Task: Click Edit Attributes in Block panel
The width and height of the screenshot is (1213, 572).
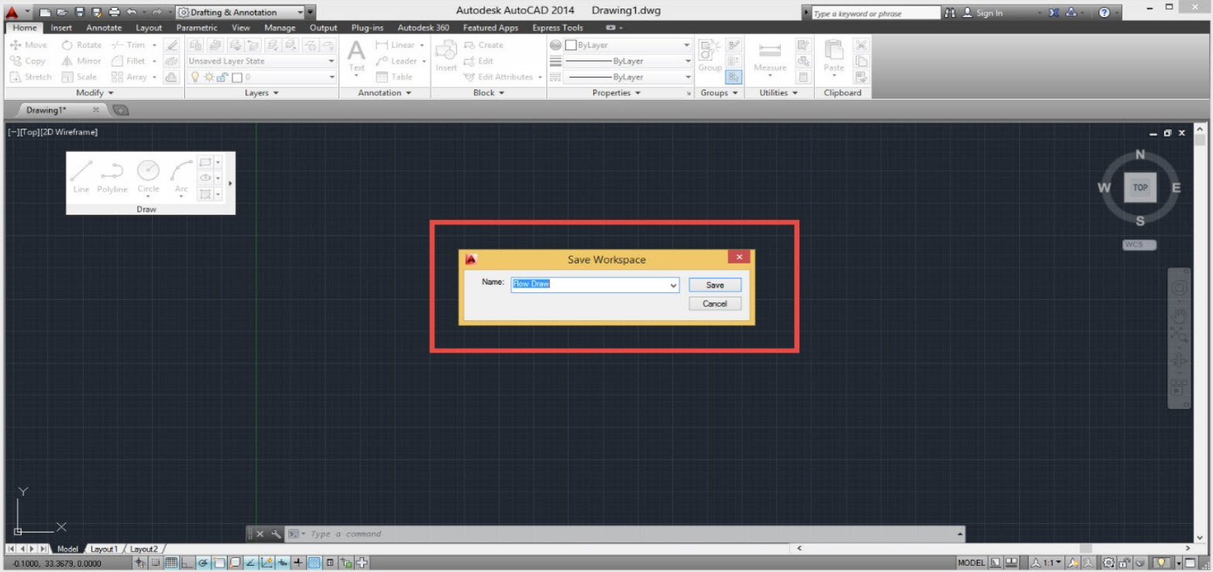Action: pos(498,77)
